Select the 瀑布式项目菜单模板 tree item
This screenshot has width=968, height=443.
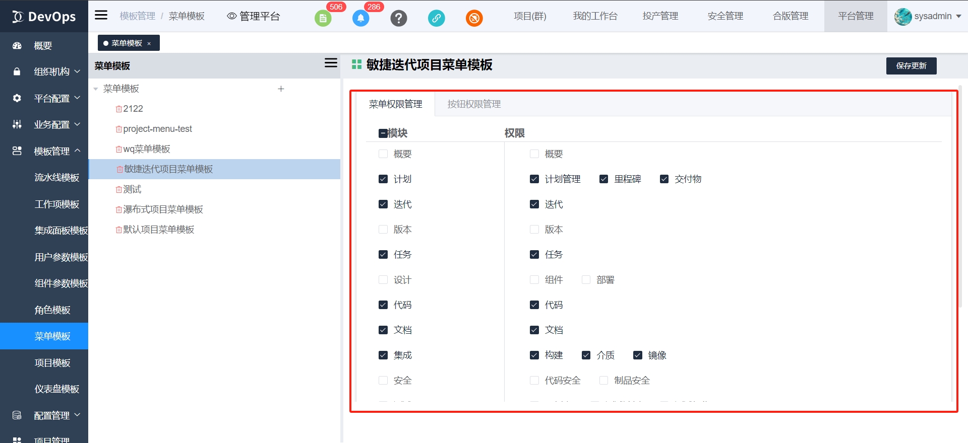tap(163, 209)
